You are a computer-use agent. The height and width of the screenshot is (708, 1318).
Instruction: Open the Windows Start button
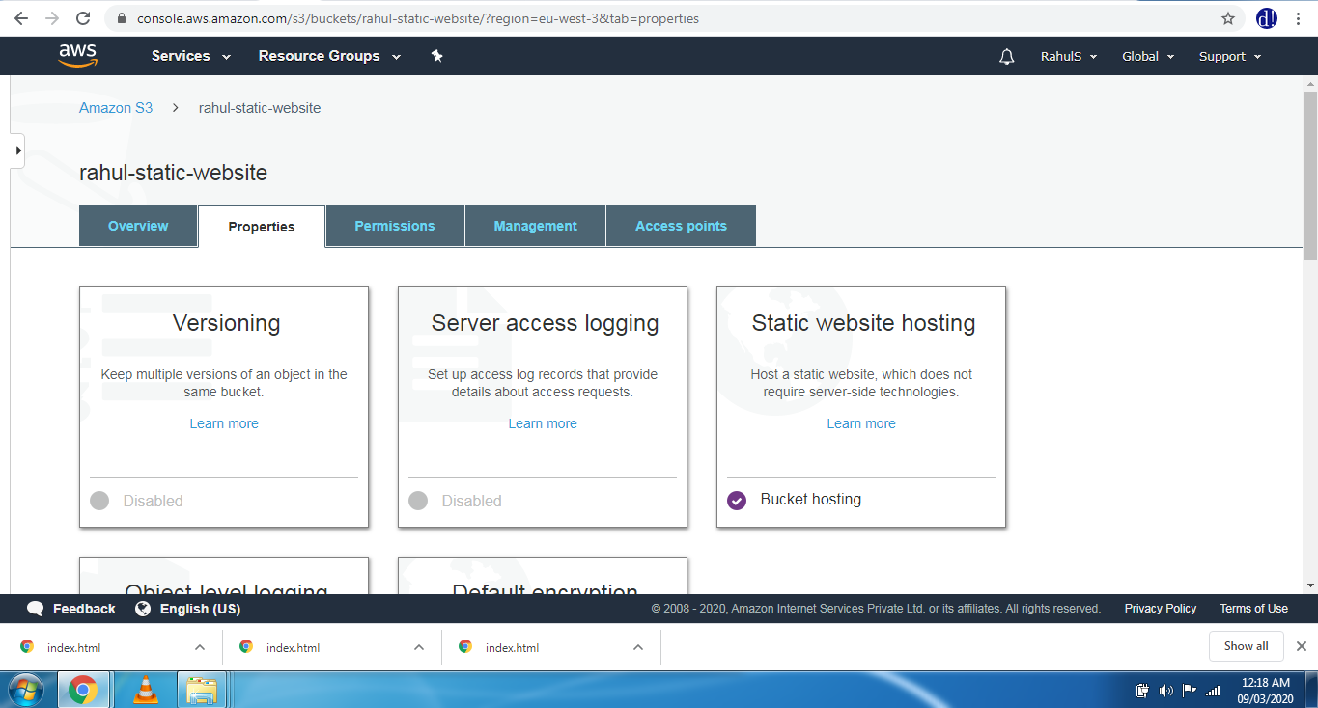pos(27,689)
